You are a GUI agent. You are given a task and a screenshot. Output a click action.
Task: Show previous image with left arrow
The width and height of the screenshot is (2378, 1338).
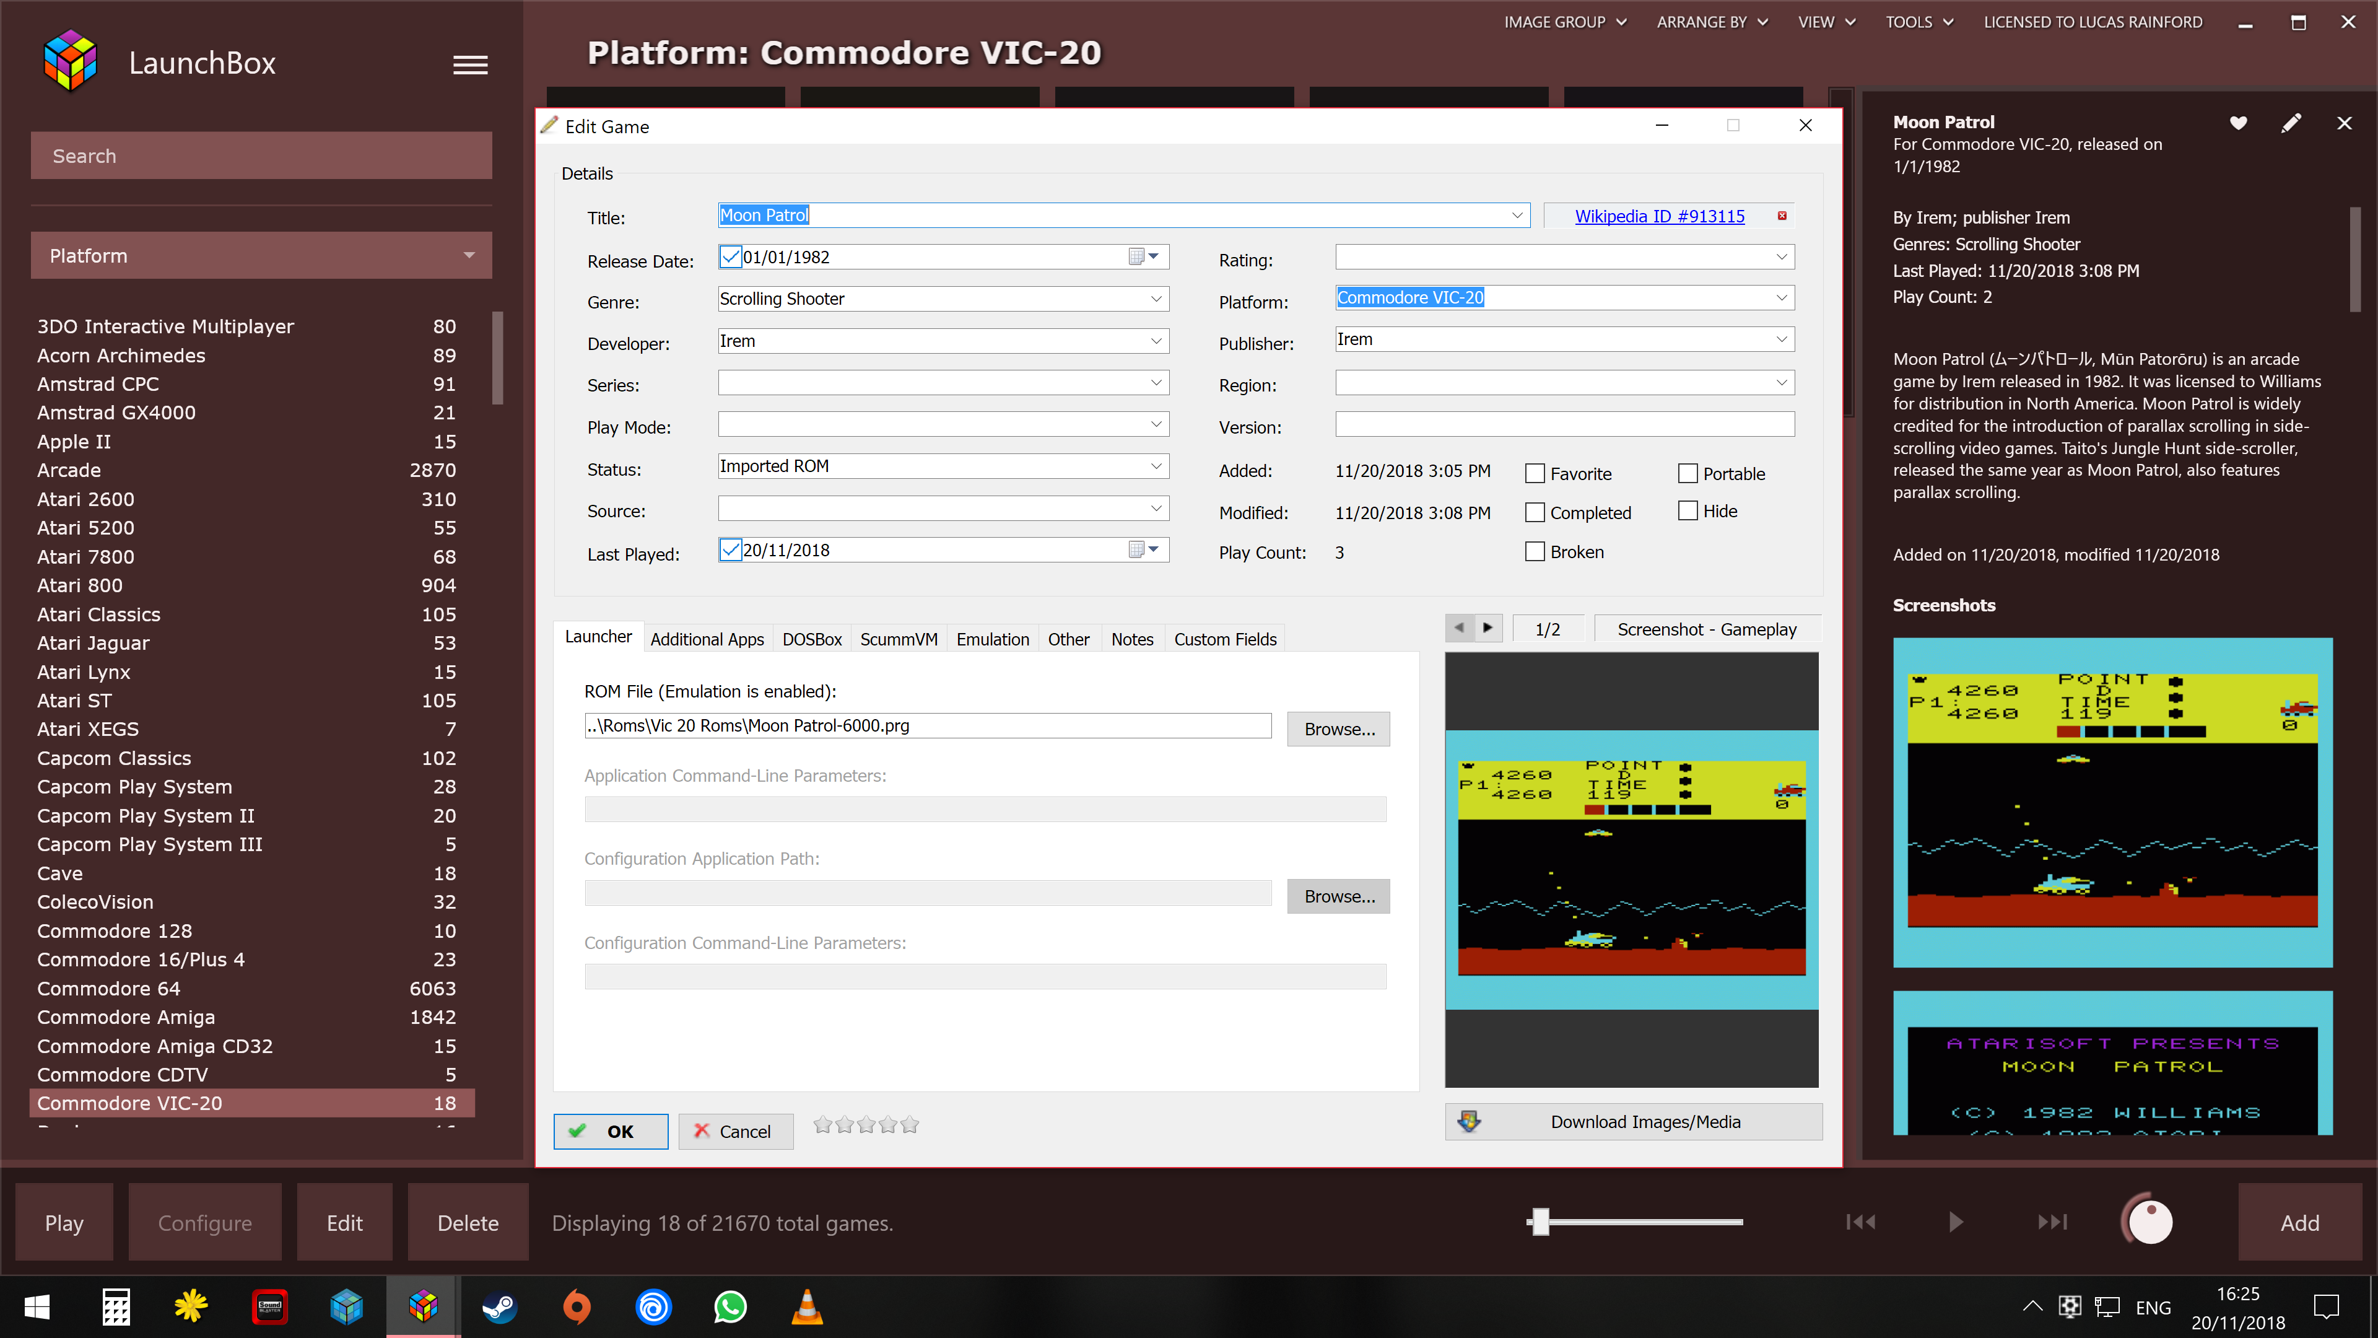coord(1458,628)
